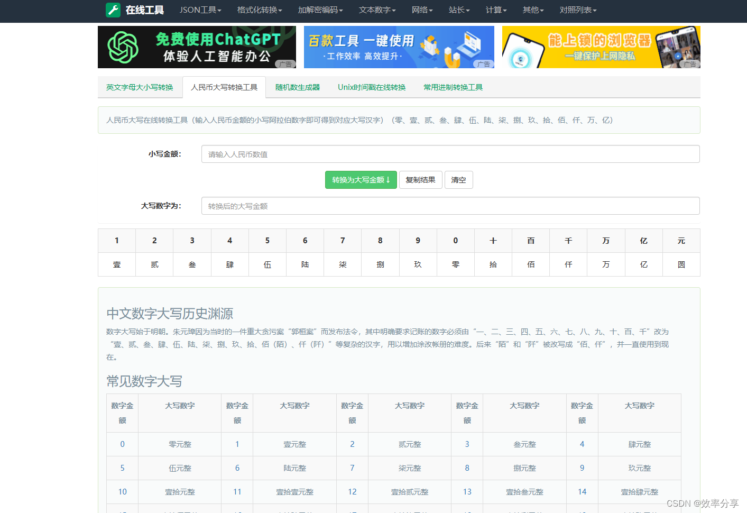Click the 零 cell in reference table
747x513 pixels.
[x=456, y=264]
